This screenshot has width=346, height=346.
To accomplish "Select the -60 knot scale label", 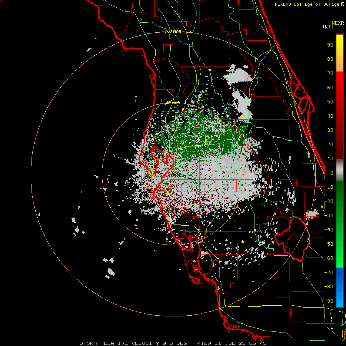I will tap(329, 258).
